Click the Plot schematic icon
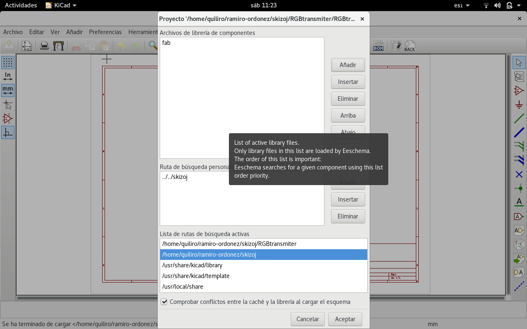The height and width of the screenshot is (329, 527). click(58, 46)
